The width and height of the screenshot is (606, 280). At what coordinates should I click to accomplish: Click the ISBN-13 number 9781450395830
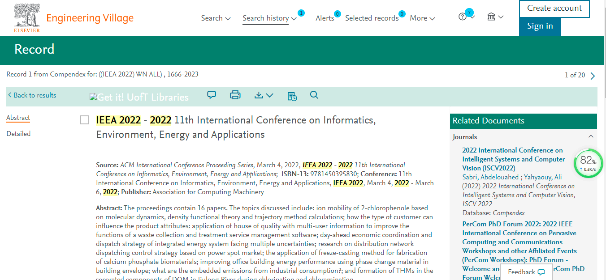(x=334, y=174)
